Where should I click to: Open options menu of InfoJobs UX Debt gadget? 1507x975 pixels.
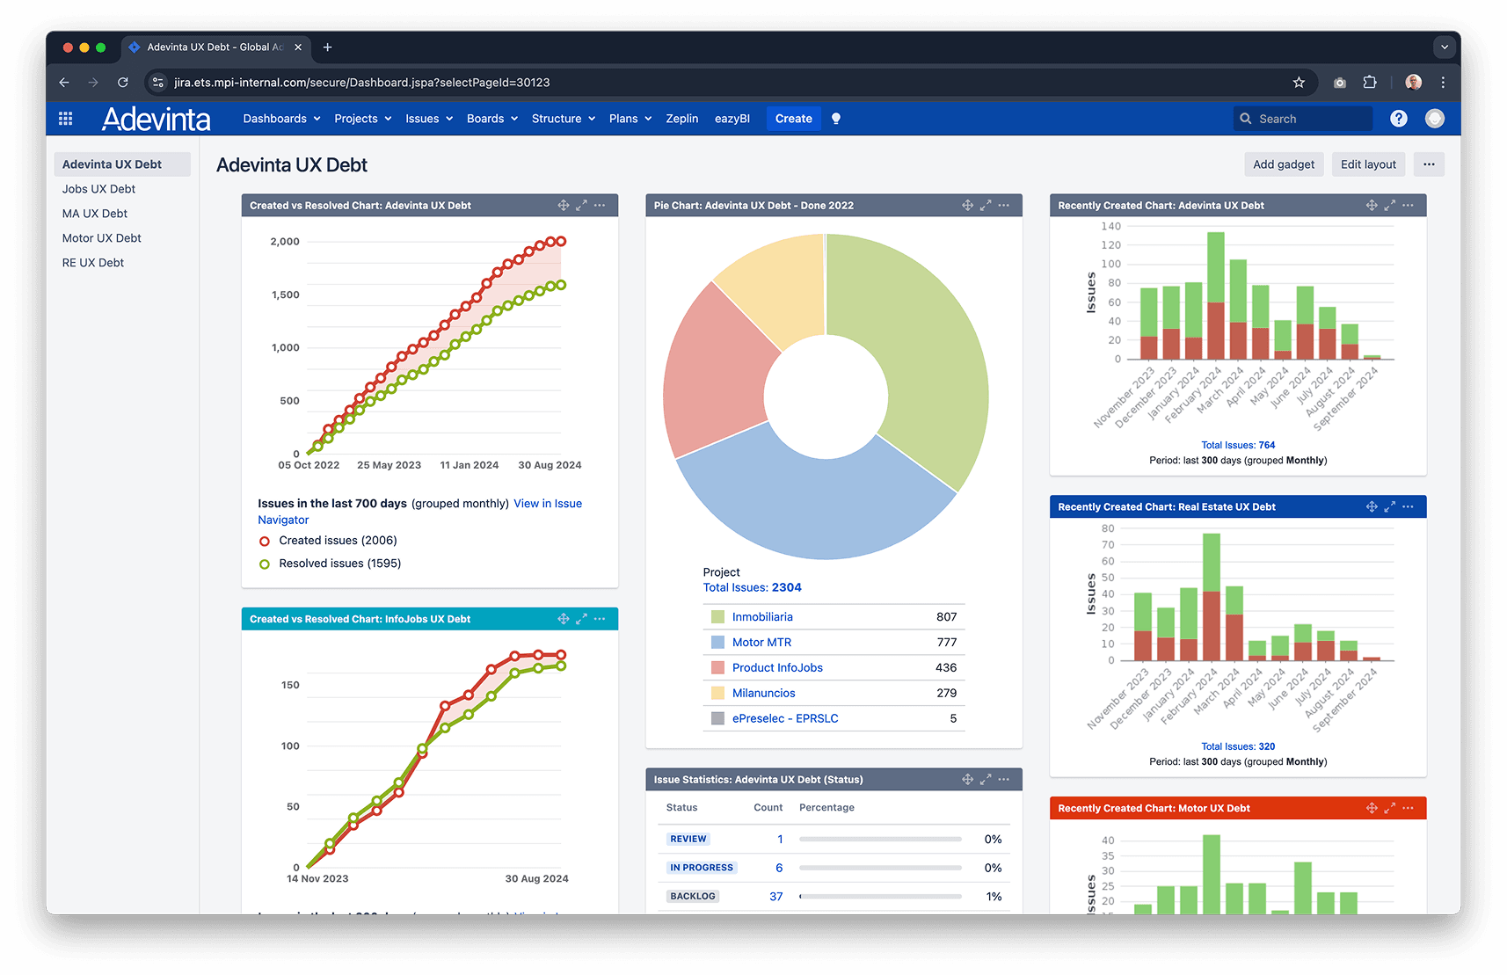pyautogui.click(x=600, y=619)
